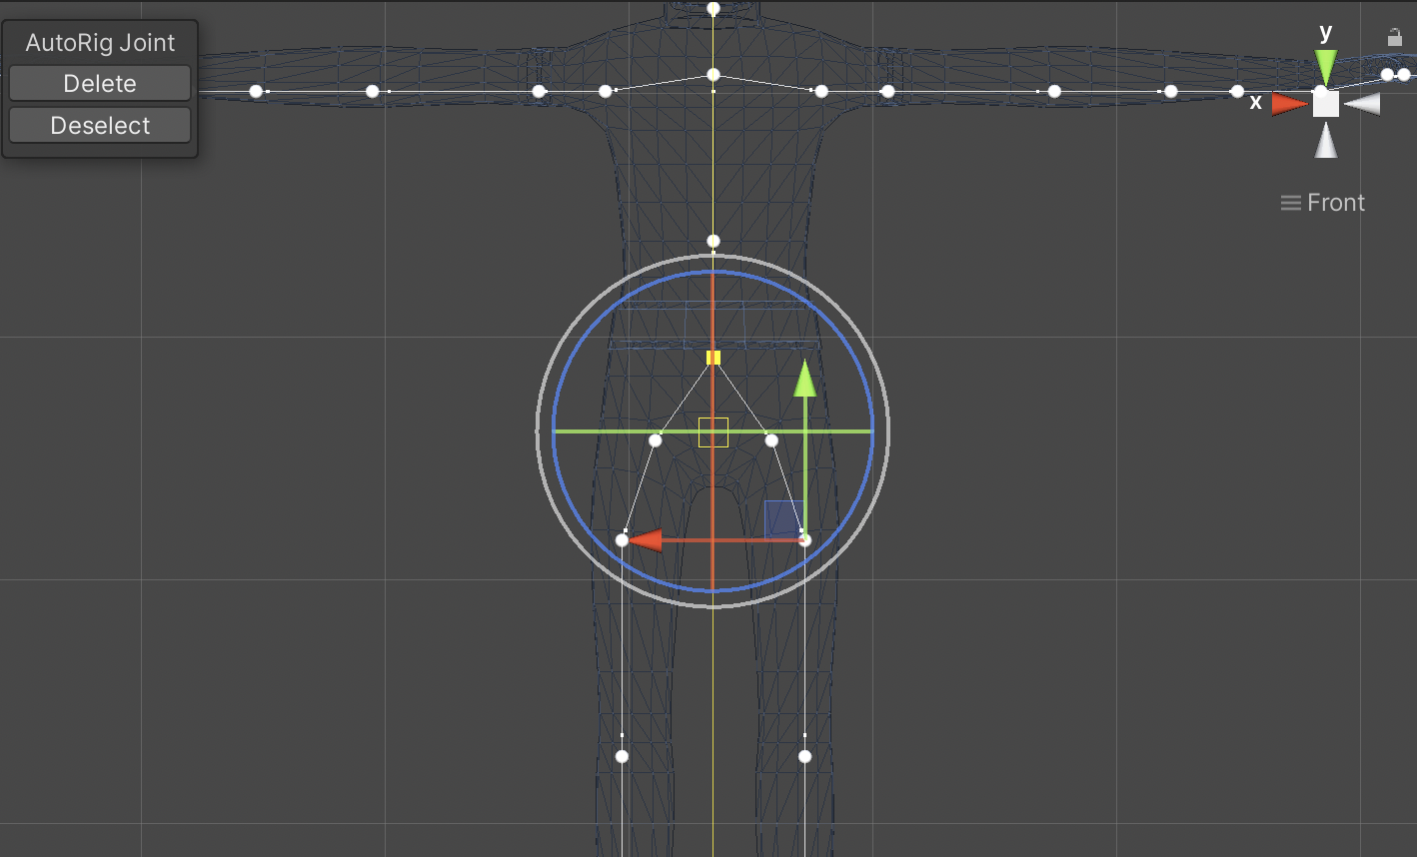
Task: Toggle the Front projection label
Action: point(1323,203)
